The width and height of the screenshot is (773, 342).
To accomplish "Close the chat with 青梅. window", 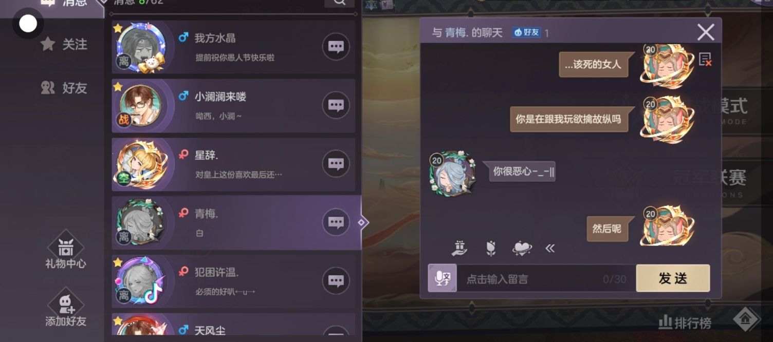I will 706,32.
